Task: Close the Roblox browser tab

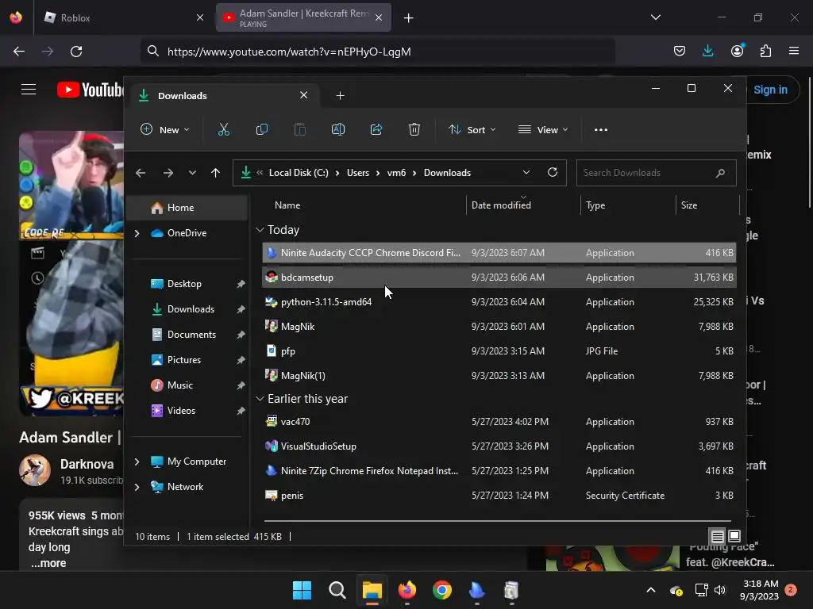Action: coord(200,17)
